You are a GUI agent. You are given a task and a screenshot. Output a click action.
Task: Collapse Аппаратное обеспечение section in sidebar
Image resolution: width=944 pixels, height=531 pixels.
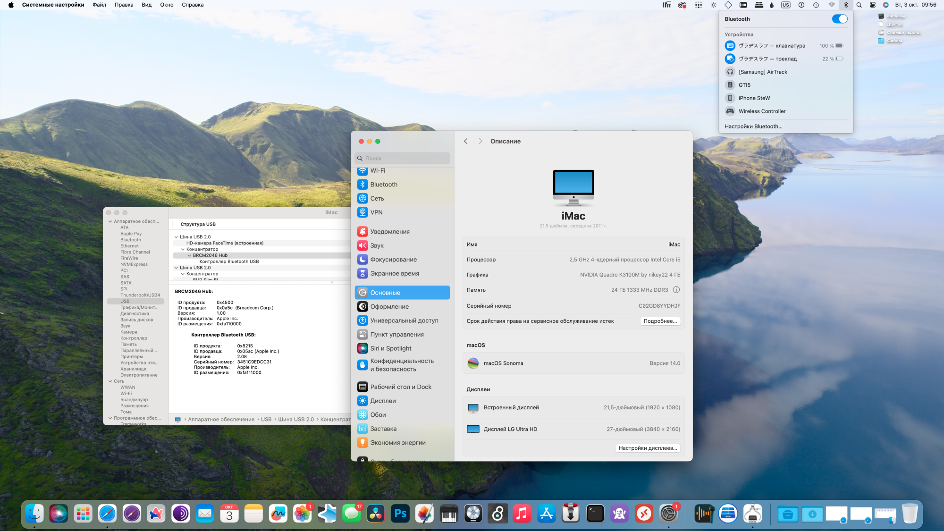click(110, 221)
